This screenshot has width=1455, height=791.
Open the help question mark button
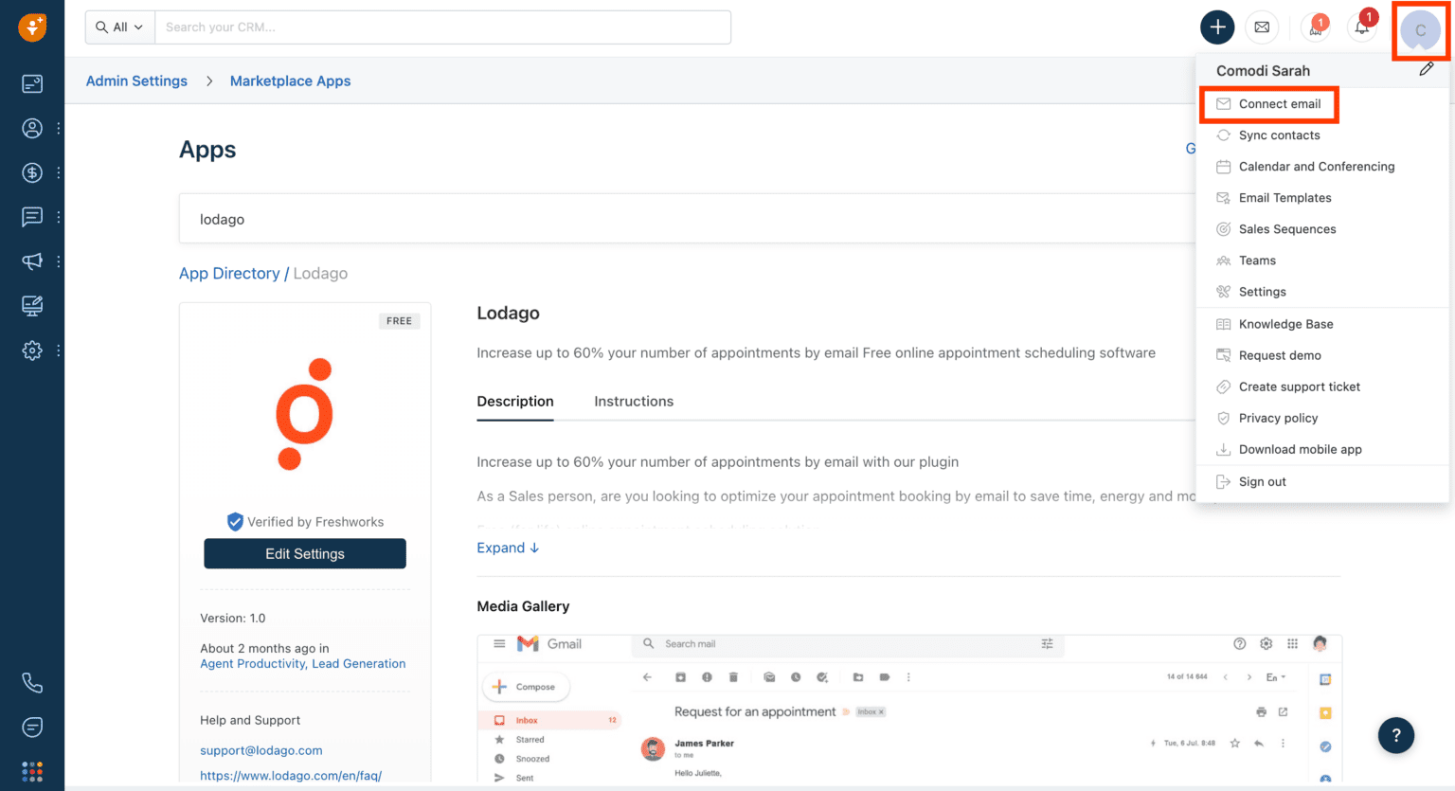coord(1396,735)
